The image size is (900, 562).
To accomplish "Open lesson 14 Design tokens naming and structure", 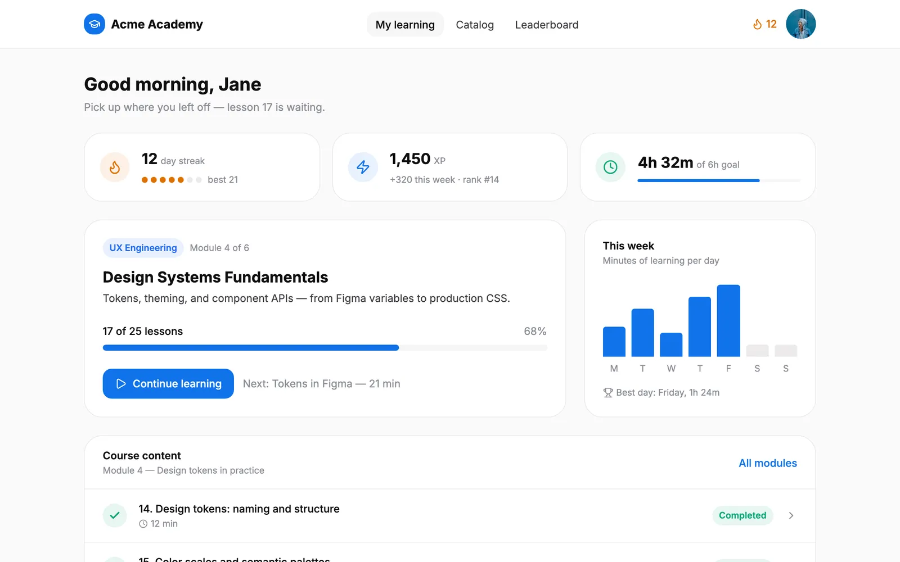I will (x=450, y=515).
